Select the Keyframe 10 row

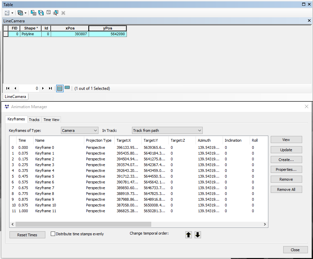tap(138, 205)
